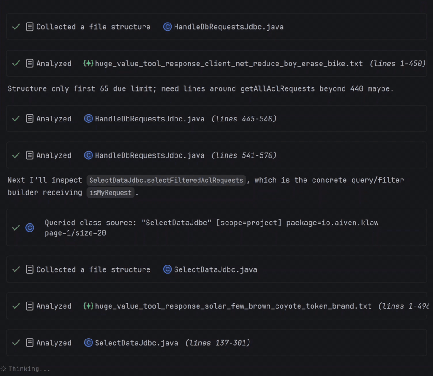Image resolution: width=433 pixels, height=376 pixels.
Task: Click "(lines 445-540)" range label
Action: (x=244, y=119)
